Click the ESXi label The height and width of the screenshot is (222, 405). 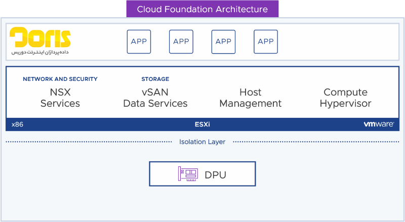point(202,124)
